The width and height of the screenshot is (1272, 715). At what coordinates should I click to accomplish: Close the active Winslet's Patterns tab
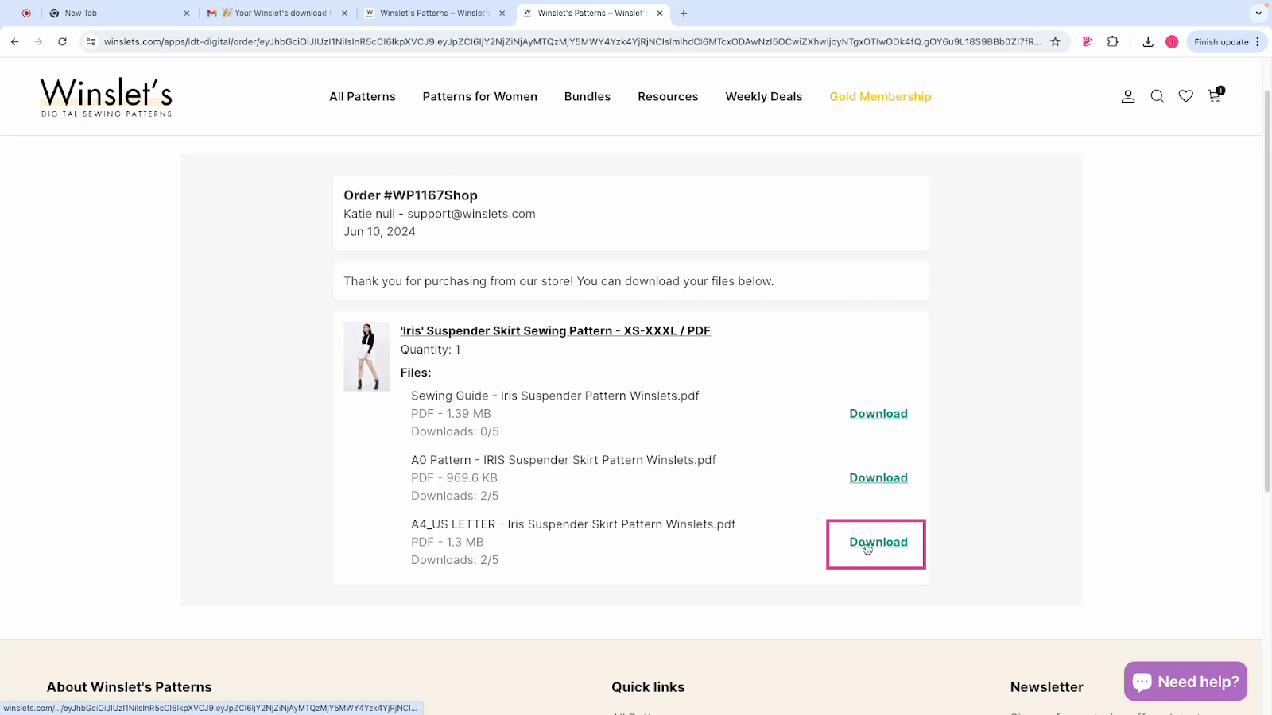click(x=660, y=14)
